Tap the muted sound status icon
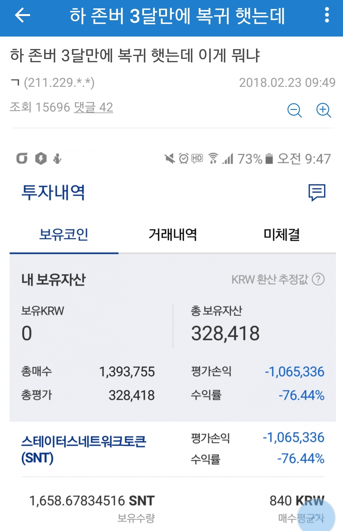This screenshot has width=343, height=531. tap(170, 158)
